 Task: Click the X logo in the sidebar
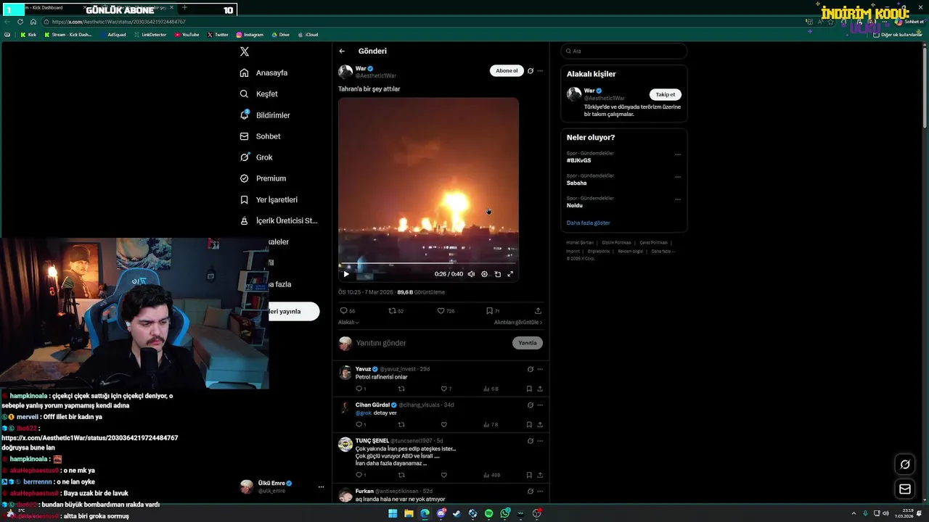coord(245,51)
